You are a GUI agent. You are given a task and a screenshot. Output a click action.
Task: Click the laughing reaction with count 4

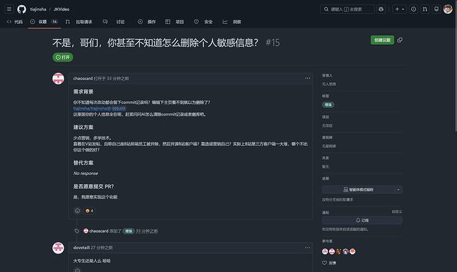89,211
